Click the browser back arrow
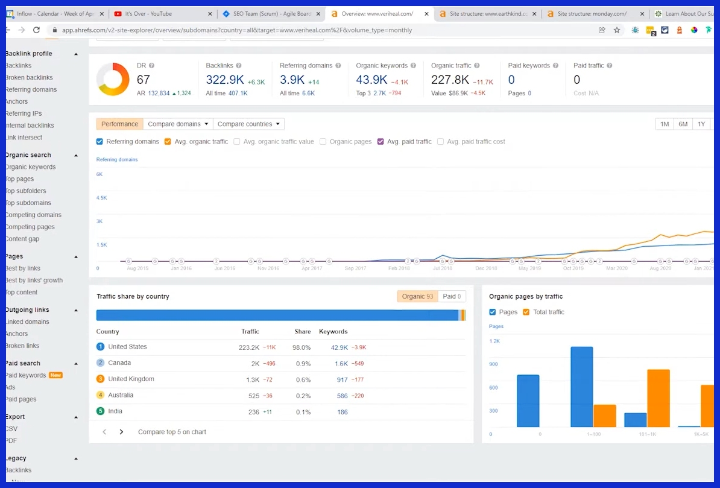 (x=8, y=30)
